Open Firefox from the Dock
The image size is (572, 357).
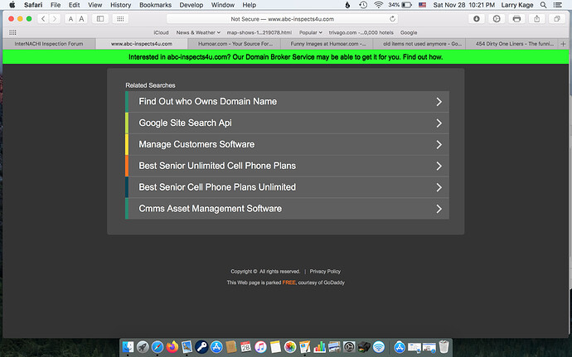click(172, 347)
